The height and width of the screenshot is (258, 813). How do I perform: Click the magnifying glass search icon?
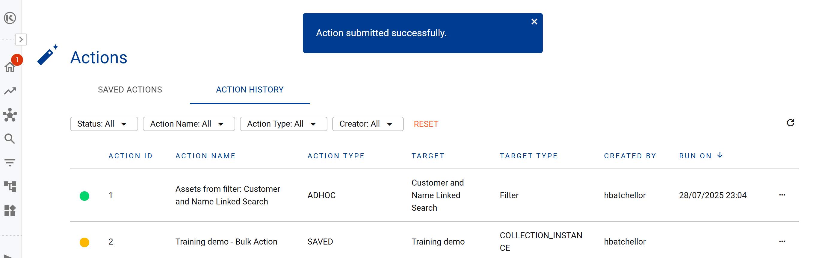pos(10,139)
